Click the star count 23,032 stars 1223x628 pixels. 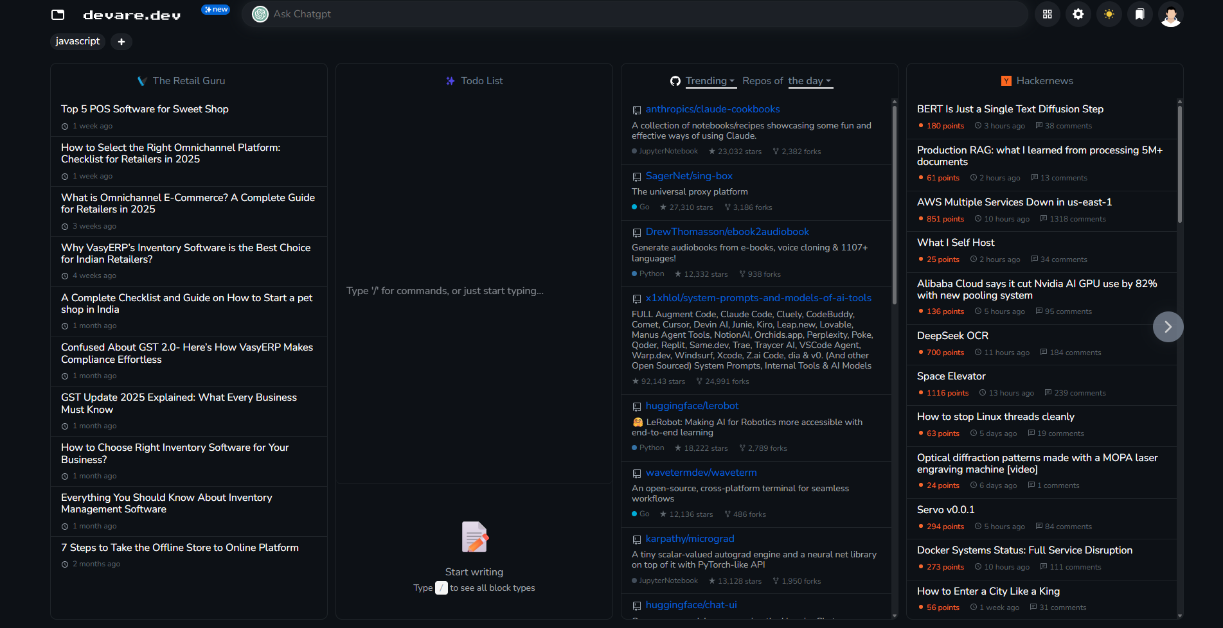click(x=735, y=152)
